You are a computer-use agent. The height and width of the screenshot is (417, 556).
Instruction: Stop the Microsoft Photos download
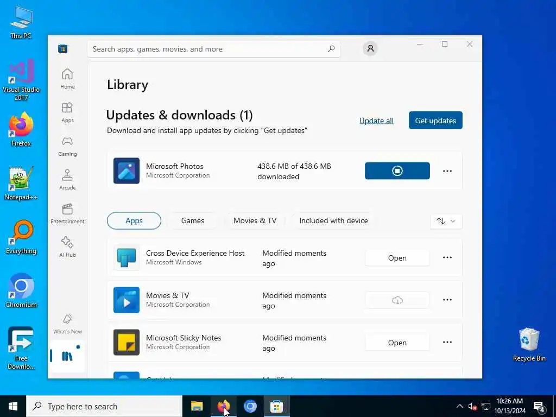(397, 171)
